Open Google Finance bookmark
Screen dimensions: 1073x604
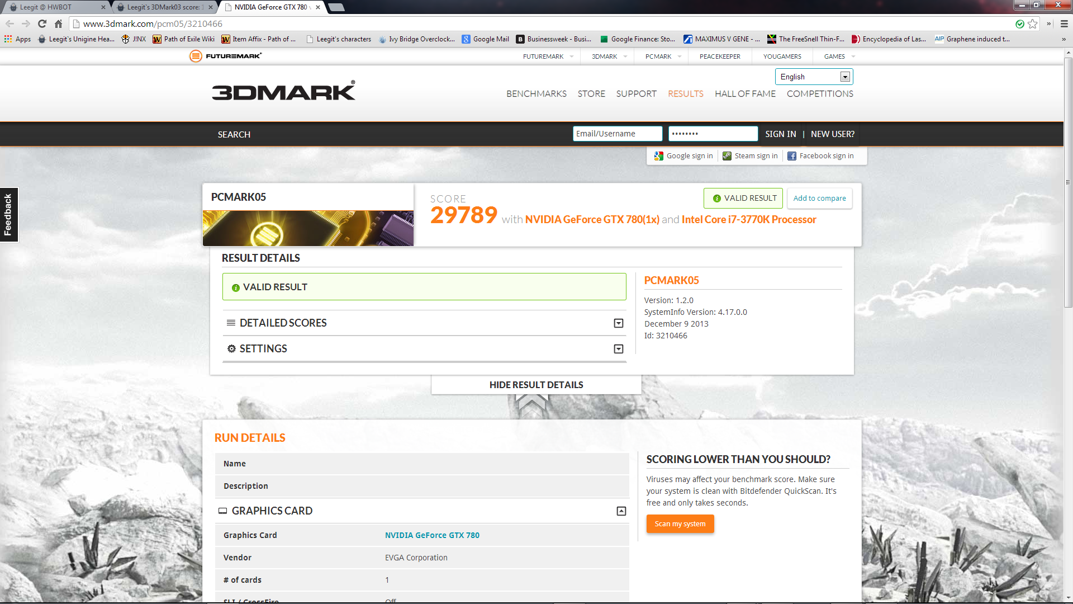point(637,39)
